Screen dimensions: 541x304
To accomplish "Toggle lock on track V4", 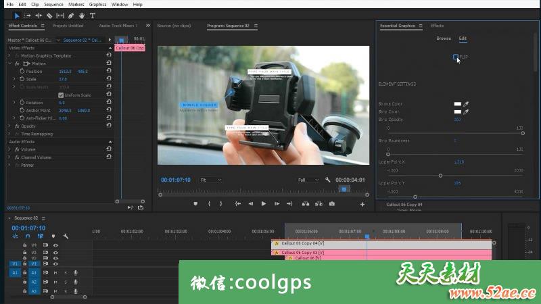I will click(x=24, y=245).
